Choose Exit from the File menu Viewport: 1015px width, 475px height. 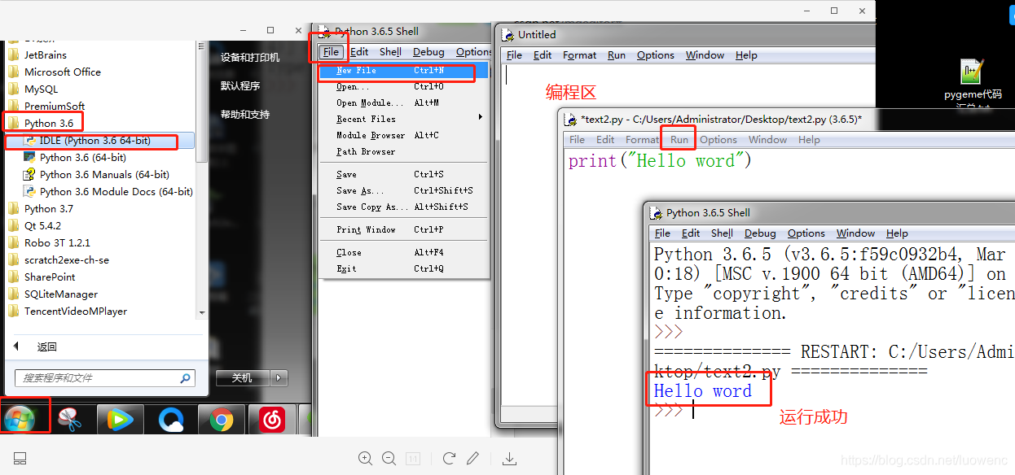pos(404,268)
